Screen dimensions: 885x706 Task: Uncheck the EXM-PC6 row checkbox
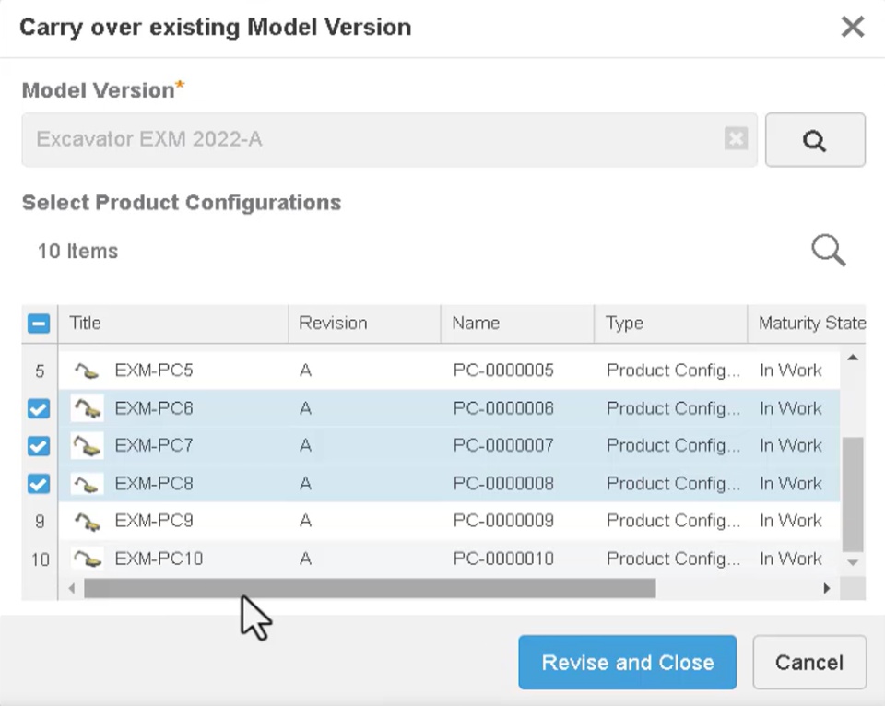click(39, 408)
